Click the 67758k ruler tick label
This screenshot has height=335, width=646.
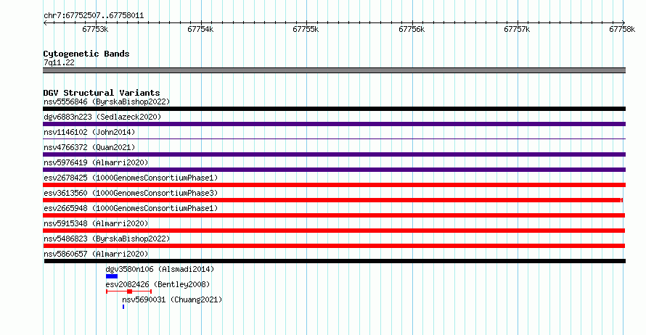click(x=622, y=29)
